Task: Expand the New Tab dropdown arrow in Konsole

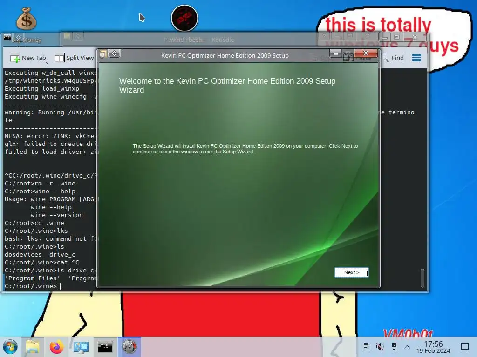Action: 47,63
